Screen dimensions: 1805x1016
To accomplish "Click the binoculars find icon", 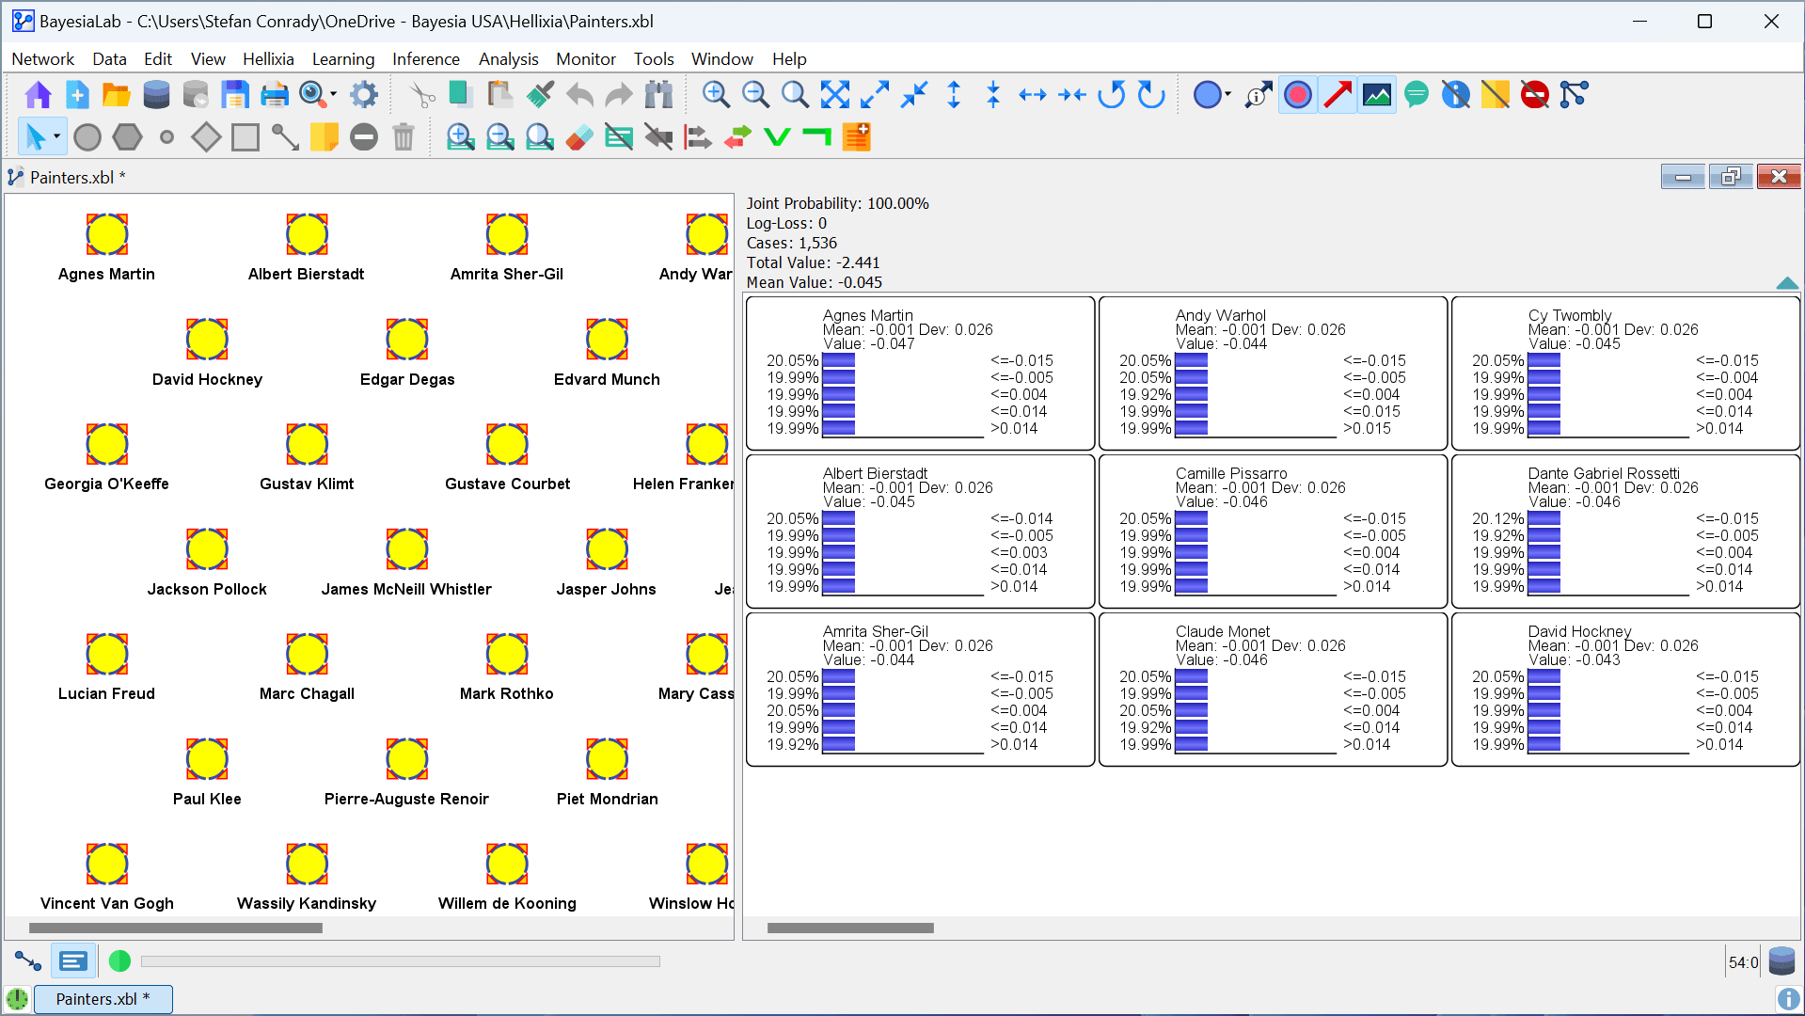I will pos(659,95).
